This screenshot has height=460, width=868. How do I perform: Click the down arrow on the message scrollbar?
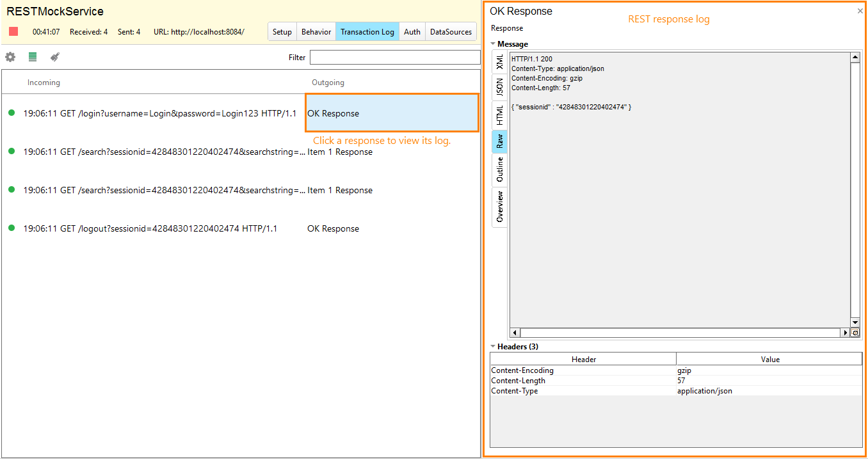855,322
